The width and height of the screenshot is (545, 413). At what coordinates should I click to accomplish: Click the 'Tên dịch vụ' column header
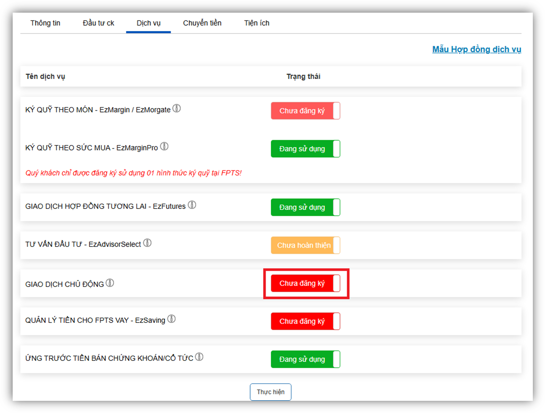coord(45,76)
